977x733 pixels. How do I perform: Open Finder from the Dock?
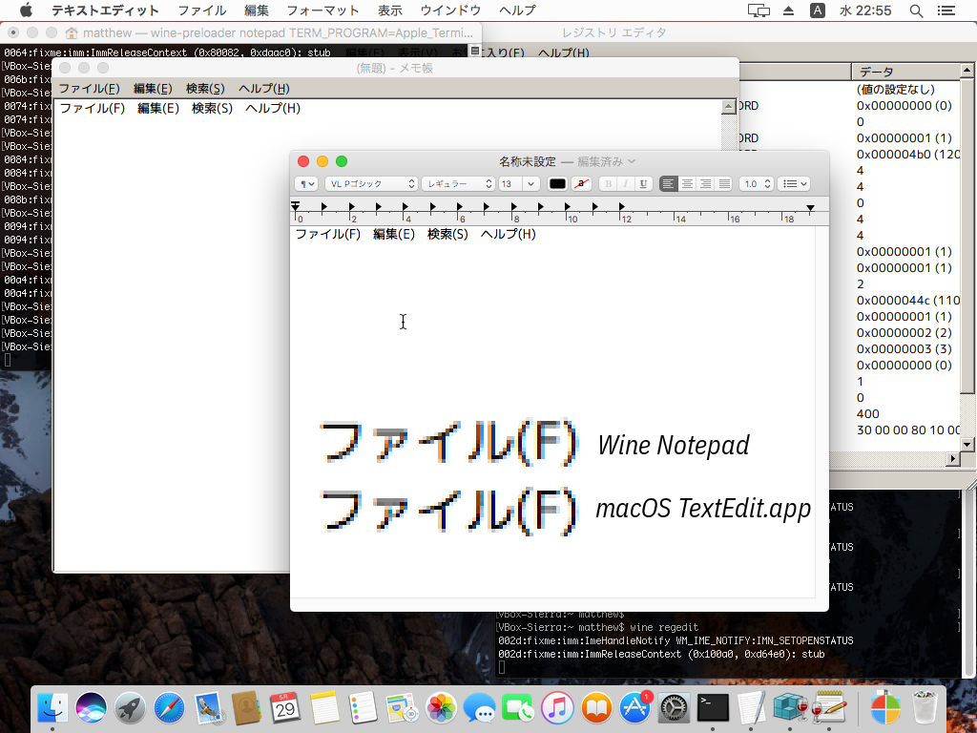coord(53,707)
